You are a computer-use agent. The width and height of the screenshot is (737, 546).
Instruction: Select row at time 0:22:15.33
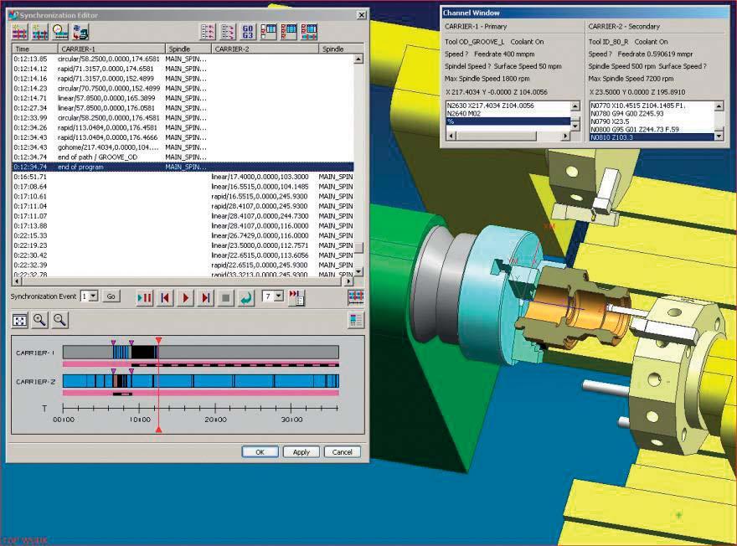183,235
